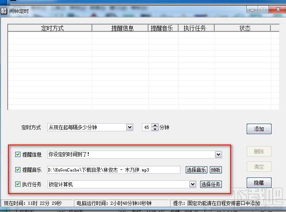Click the 选择任务 button

(x=211, y=184)
